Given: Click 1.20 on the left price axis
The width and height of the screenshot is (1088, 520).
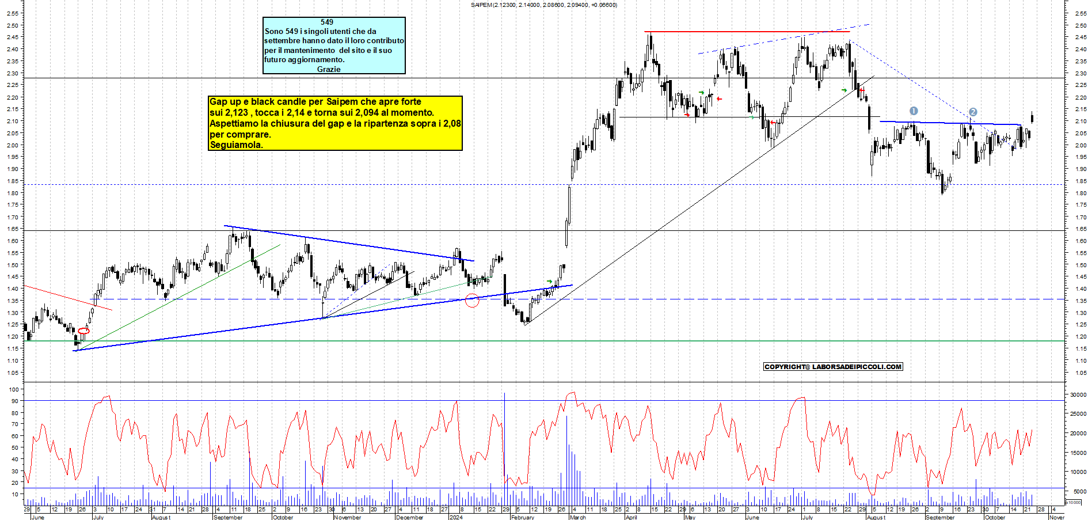Looking at the screenshot, I should pos(12,336).
